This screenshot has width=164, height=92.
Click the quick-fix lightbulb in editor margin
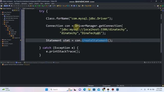point(20,40)
